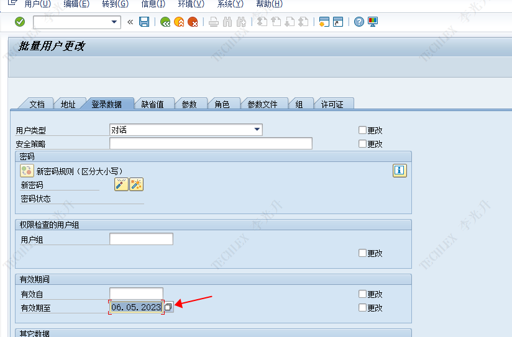The image size is (512, 337).
Task: Click the red Cancel icon in toolbar
Action: point(193,22)
